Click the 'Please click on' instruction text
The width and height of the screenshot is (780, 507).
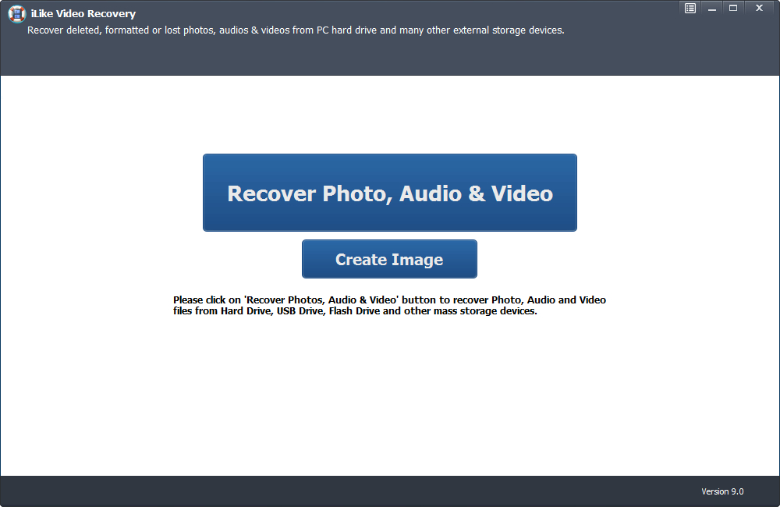pos(389,306)
